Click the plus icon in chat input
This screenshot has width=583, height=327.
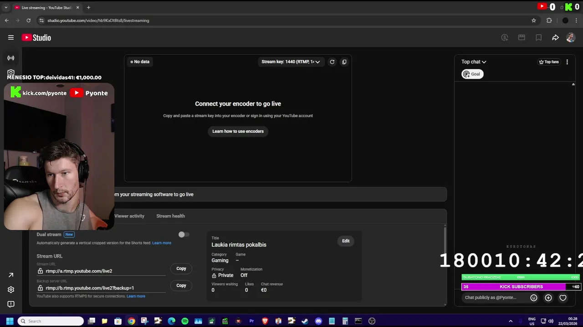(548, 298)
